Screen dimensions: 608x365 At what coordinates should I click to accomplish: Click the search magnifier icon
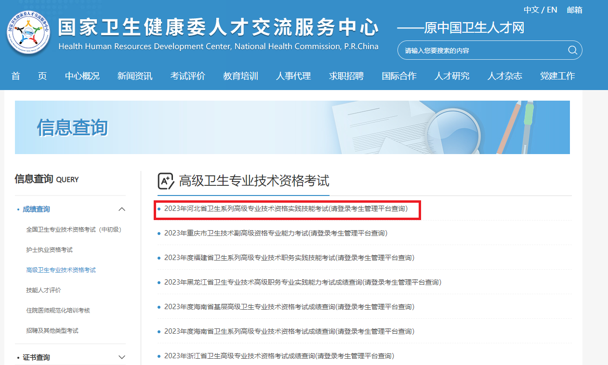tap(572, 50)
